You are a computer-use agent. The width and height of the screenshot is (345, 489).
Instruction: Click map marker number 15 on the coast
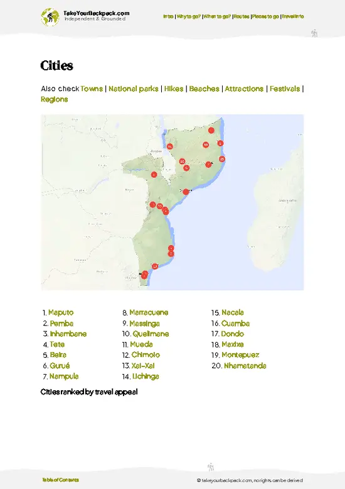click(221, 159)
